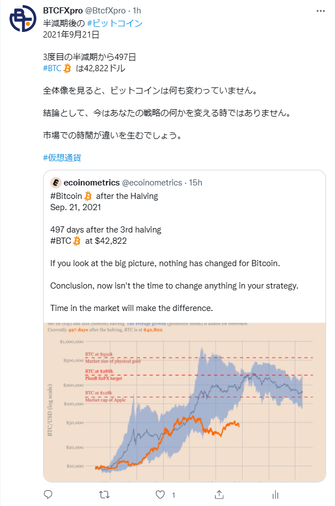
Task: Click the quoted tweet's 15h timestamp
Action: pos(196,183)
